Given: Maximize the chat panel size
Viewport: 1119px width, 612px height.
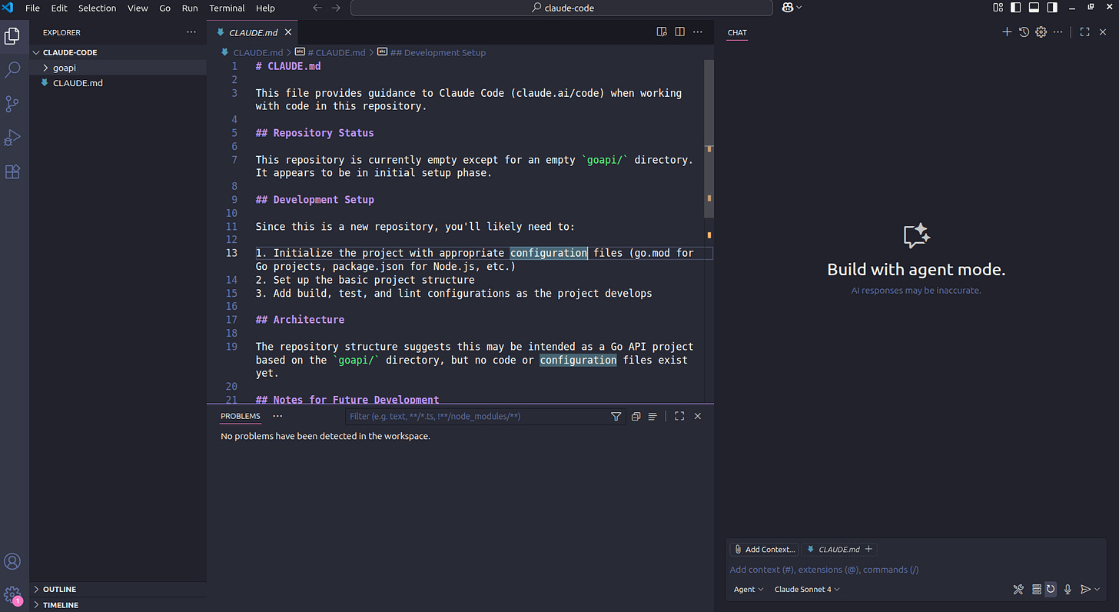Looking at the screenshot, I should pos(1085,32).
